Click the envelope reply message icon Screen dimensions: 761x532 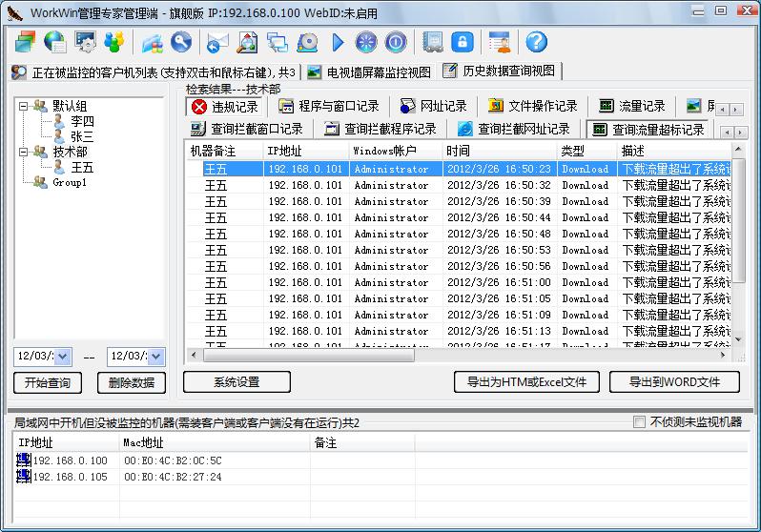point(216,42)
